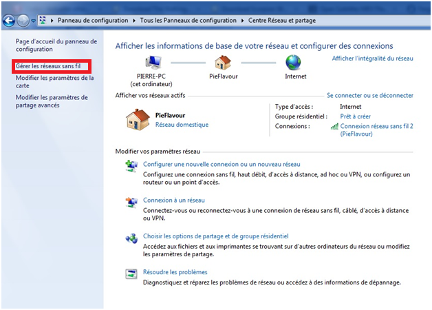Click wireless signal strength bars icon
Viewport: 432px width, 310px height.
[334, 126]
